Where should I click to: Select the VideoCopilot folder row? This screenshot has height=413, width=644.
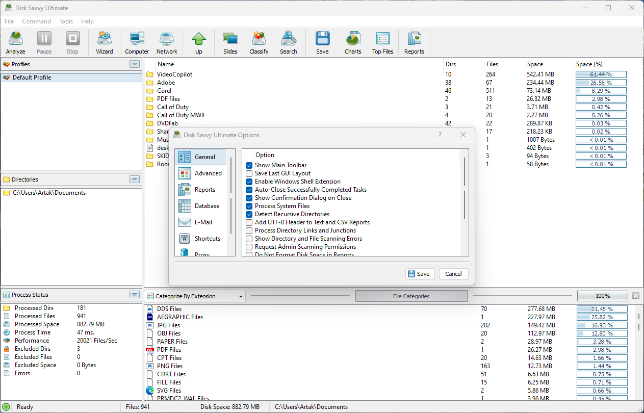tap(174, 74)
